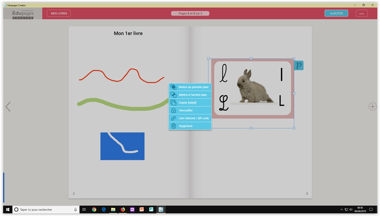This screenshot has width=380, height=216.
Task: Click the trash can delete icon
Action: pyautogui.click(x=173, y=126)
